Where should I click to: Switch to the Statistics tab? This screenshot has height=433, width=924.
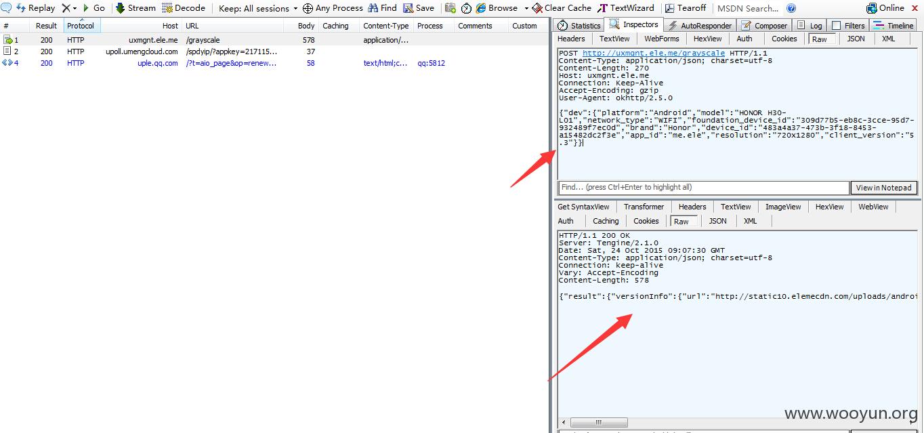579,26
